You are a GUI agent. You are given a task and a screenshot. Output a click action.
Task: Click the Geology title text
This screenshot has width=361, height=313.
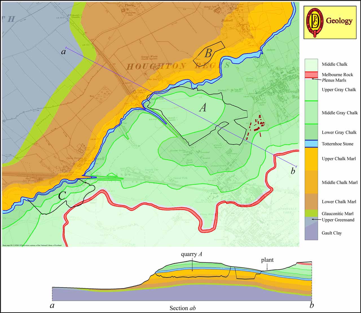pos(339,20)
